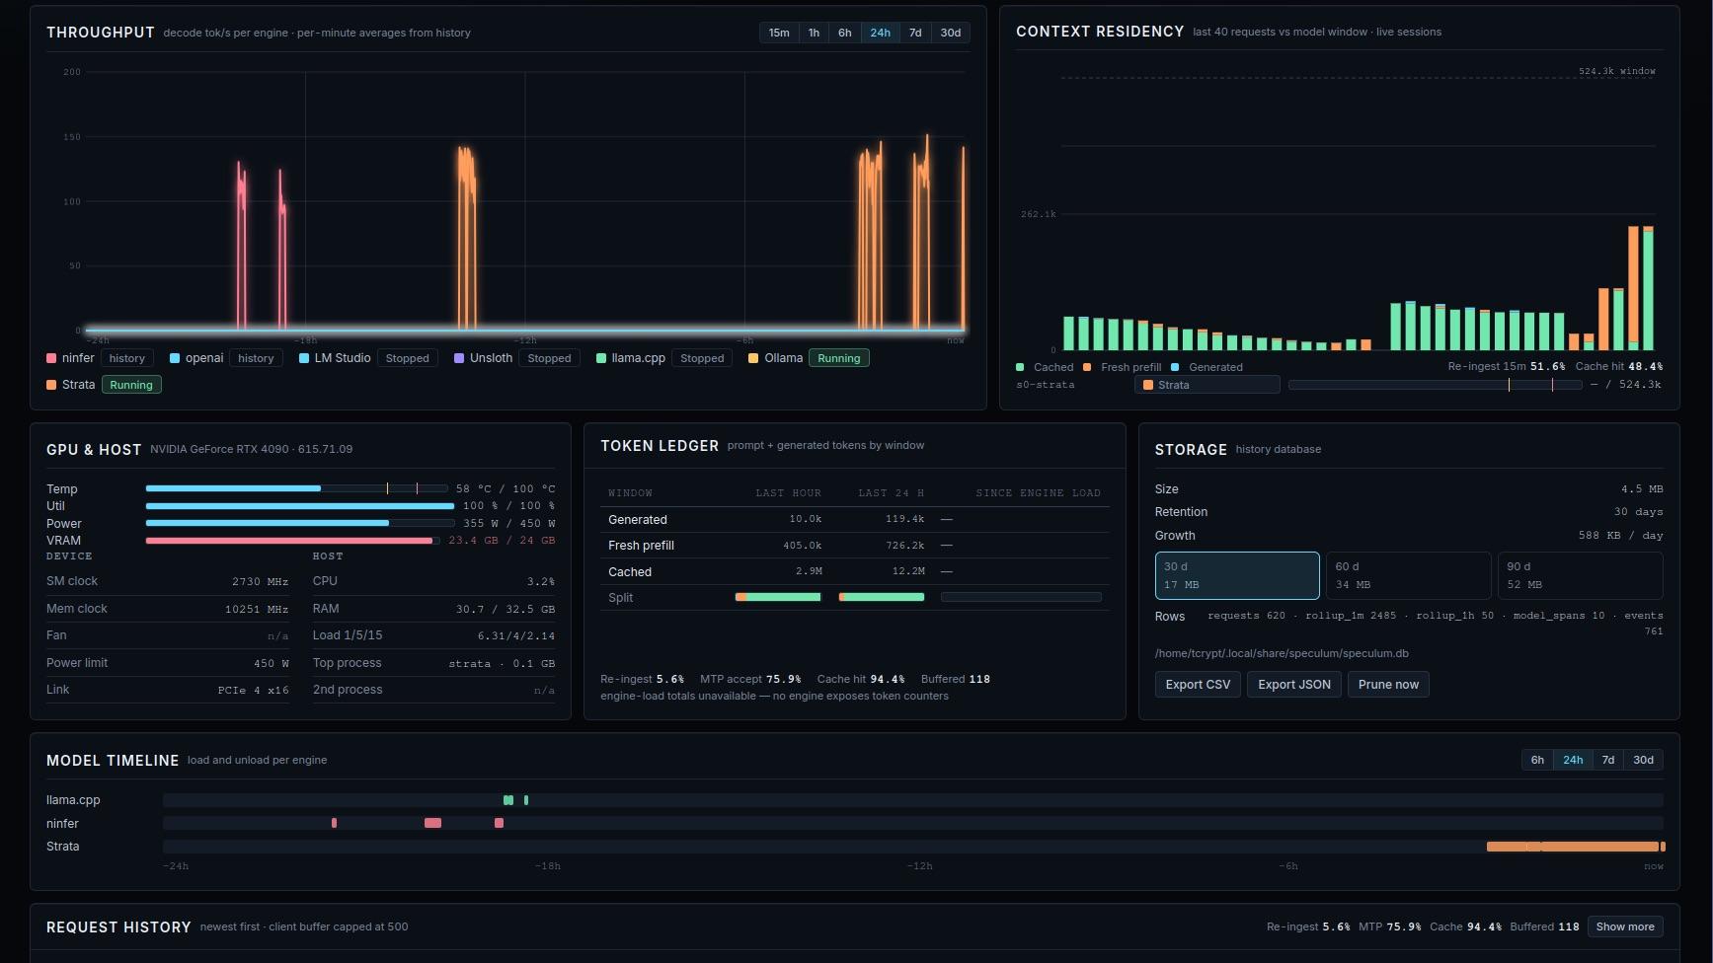Image resolution: width=1713 pixels, height=963 pixels.
Task: Click the LM Studio Stopped badge
Action: (x=408, y=358)
